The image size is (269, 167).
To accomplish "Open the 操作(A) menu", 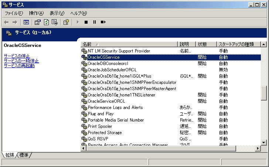I will pos(36,13).
